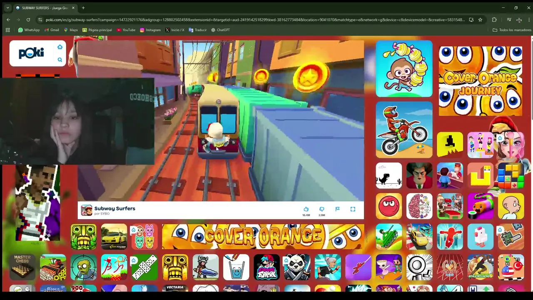Screen dimensions: 533x300
Task: Open the Chrome extensions puzzle icon
Action: coord(494,20)
